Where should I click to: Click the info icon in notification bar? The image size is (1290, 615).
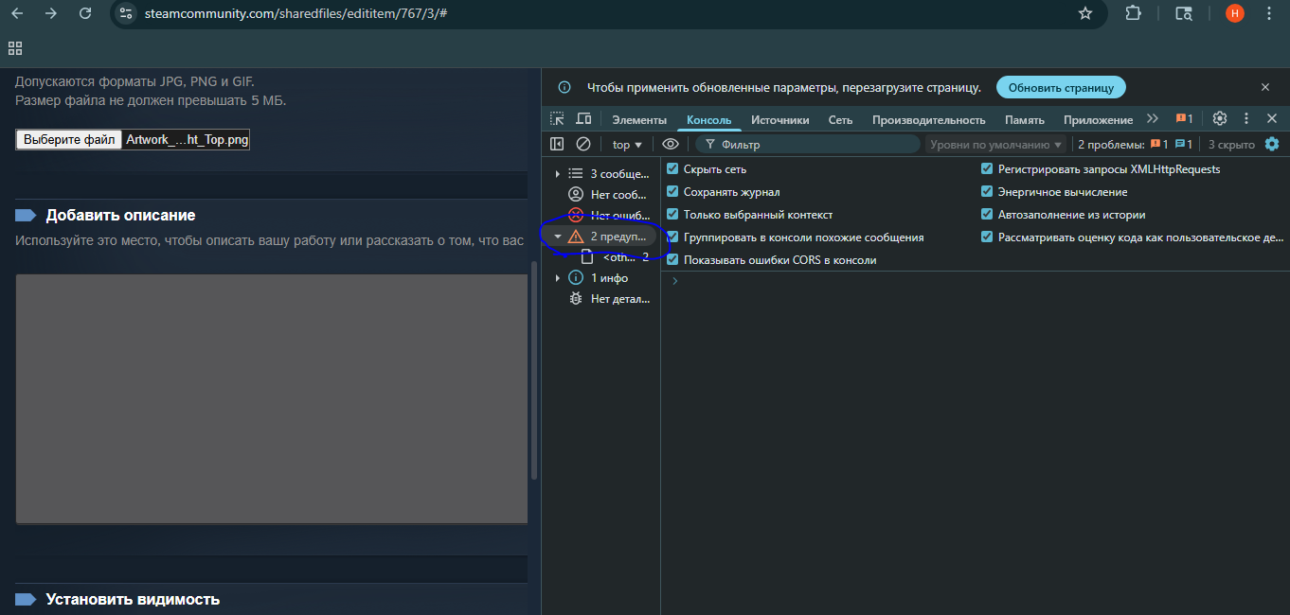pos(564,87)
